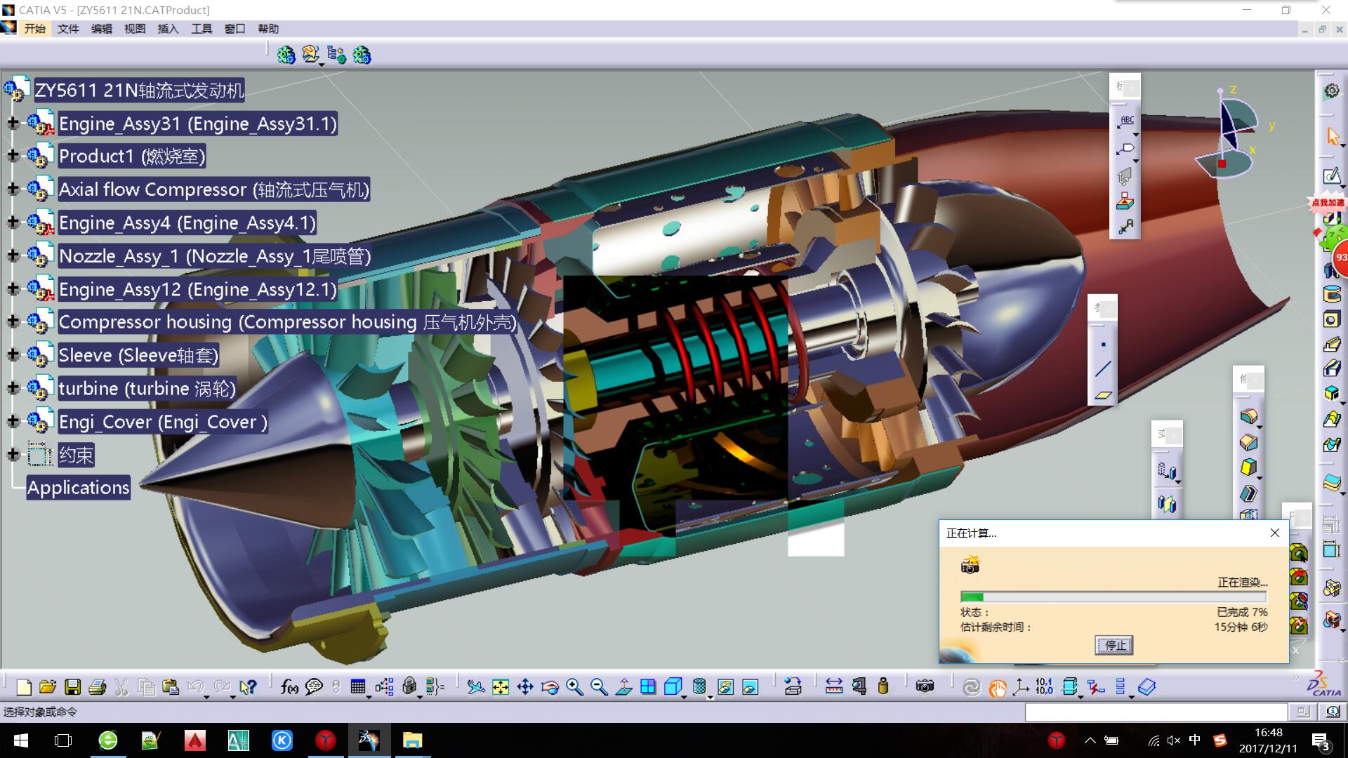This screenshot has height=758, width=1348.
Task: Expand the Nozzle_Assy_1 tree node
Action: point(13,255)
